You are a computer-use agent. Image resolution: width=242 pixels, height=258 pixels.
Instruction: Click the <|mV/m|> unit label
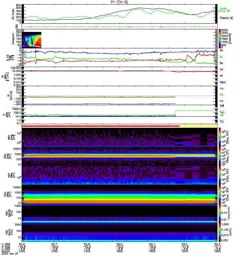pos(229,213)
